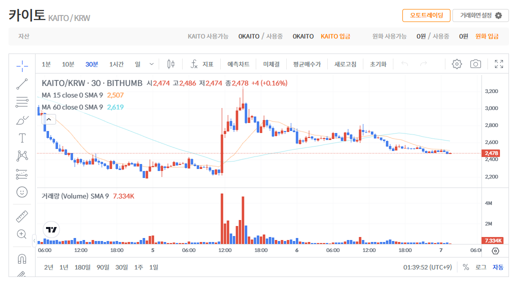Select the 10분 interval
The image size is (516, 282).
68,64
